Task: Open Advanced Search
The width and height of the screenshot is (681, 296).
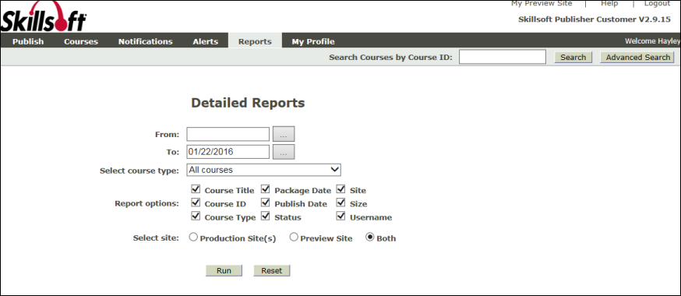Action: (x=637, y=58)
